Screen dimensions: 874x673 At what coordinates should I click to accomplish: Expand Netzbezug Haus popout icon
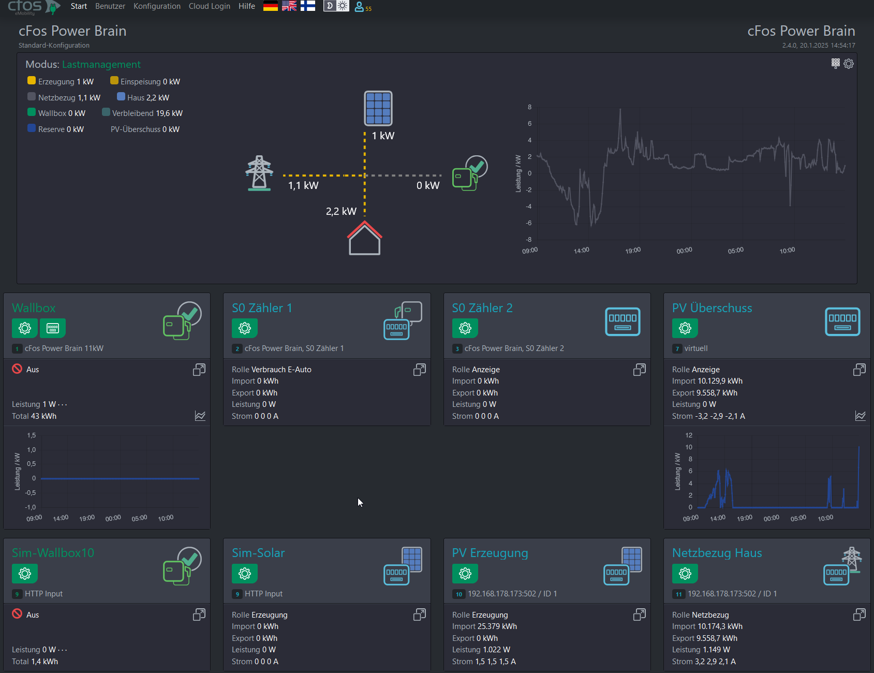(x=860, y=615)
